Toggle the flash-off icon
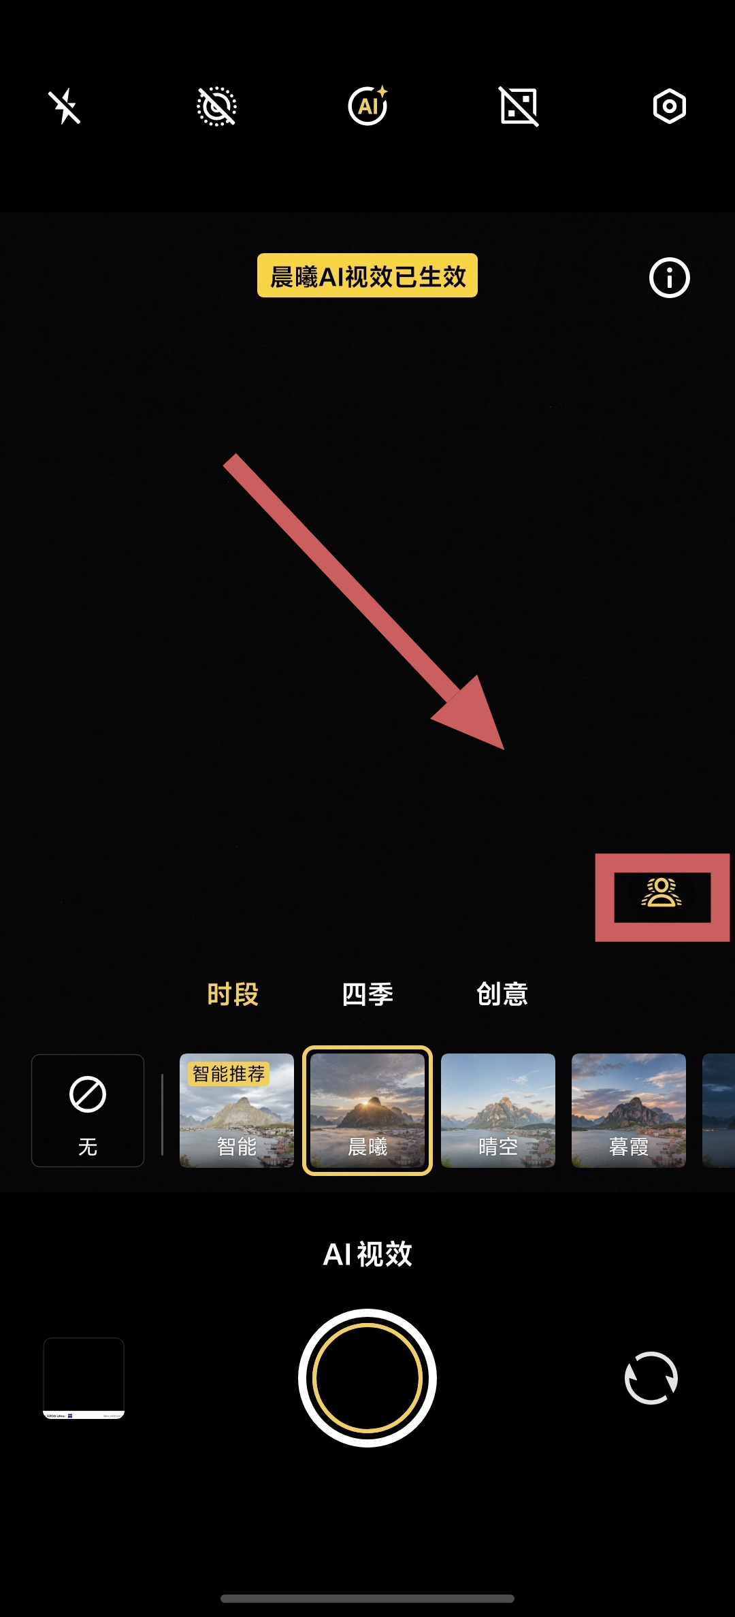735x1617 pixels. (65, 107)
